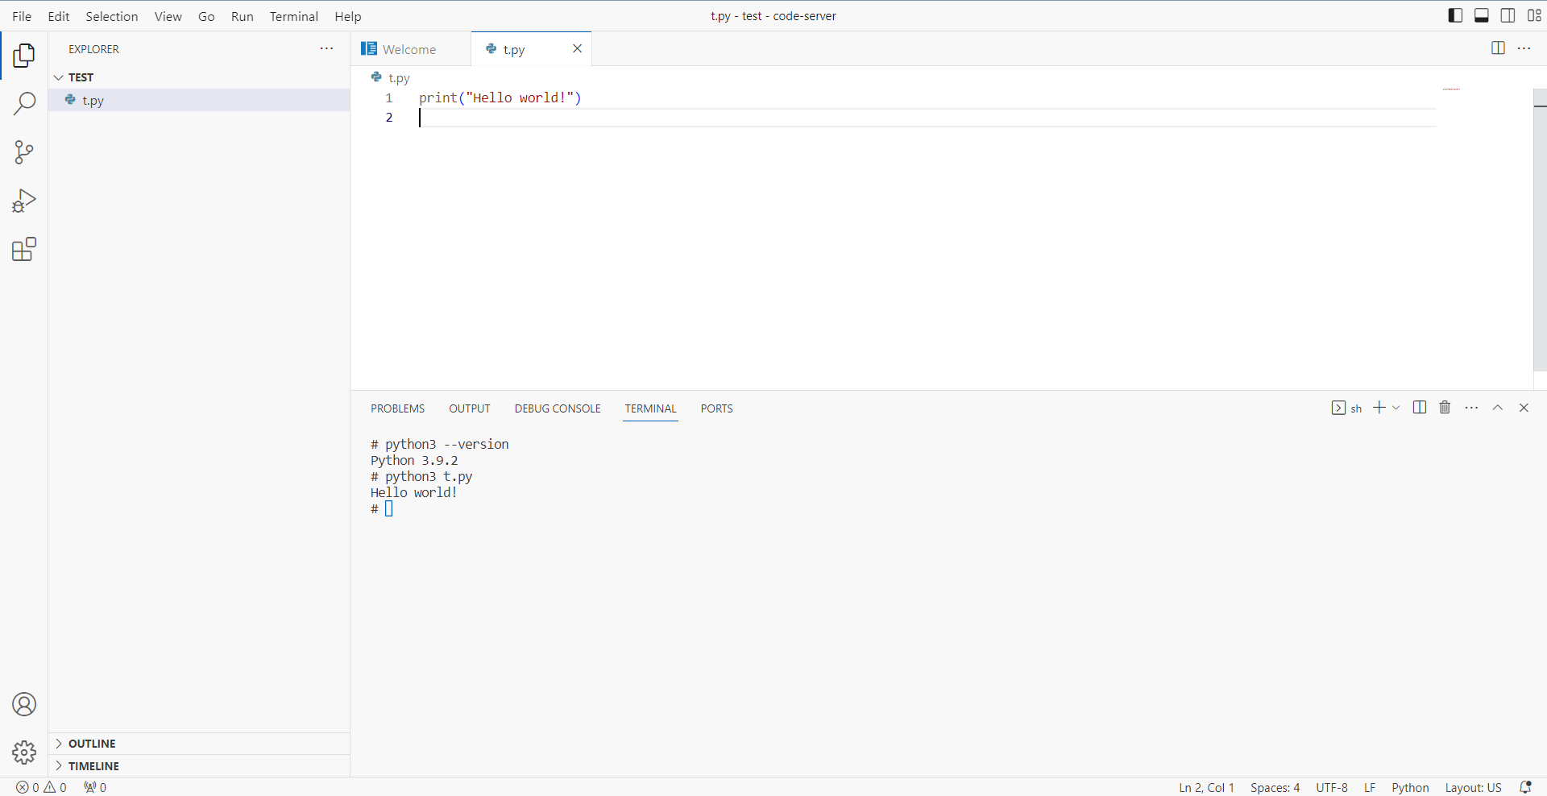1547x796 pixels.
Task: Select language mode Python in status bar
Action: (1410, 787)
